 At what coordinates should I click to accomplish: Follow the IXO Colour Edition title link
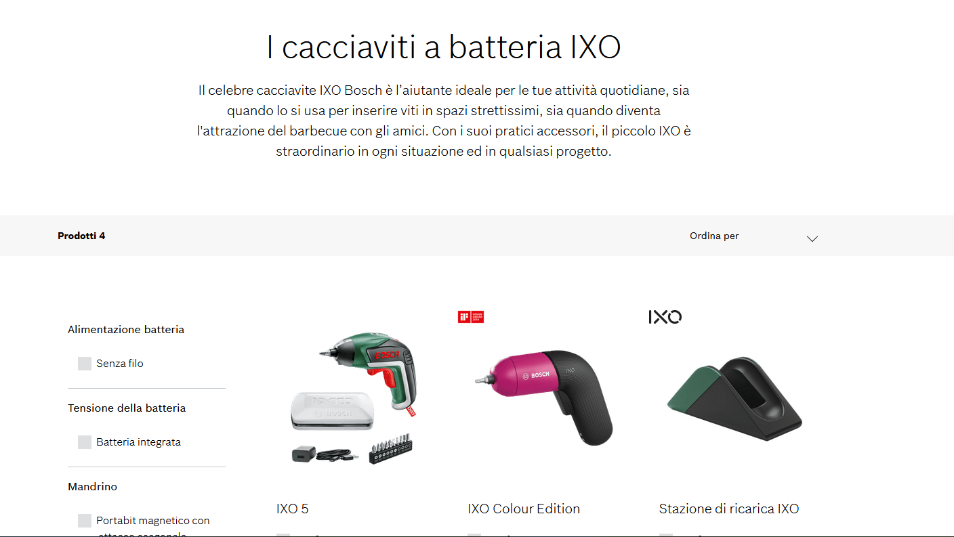click(x=524, y=509)
